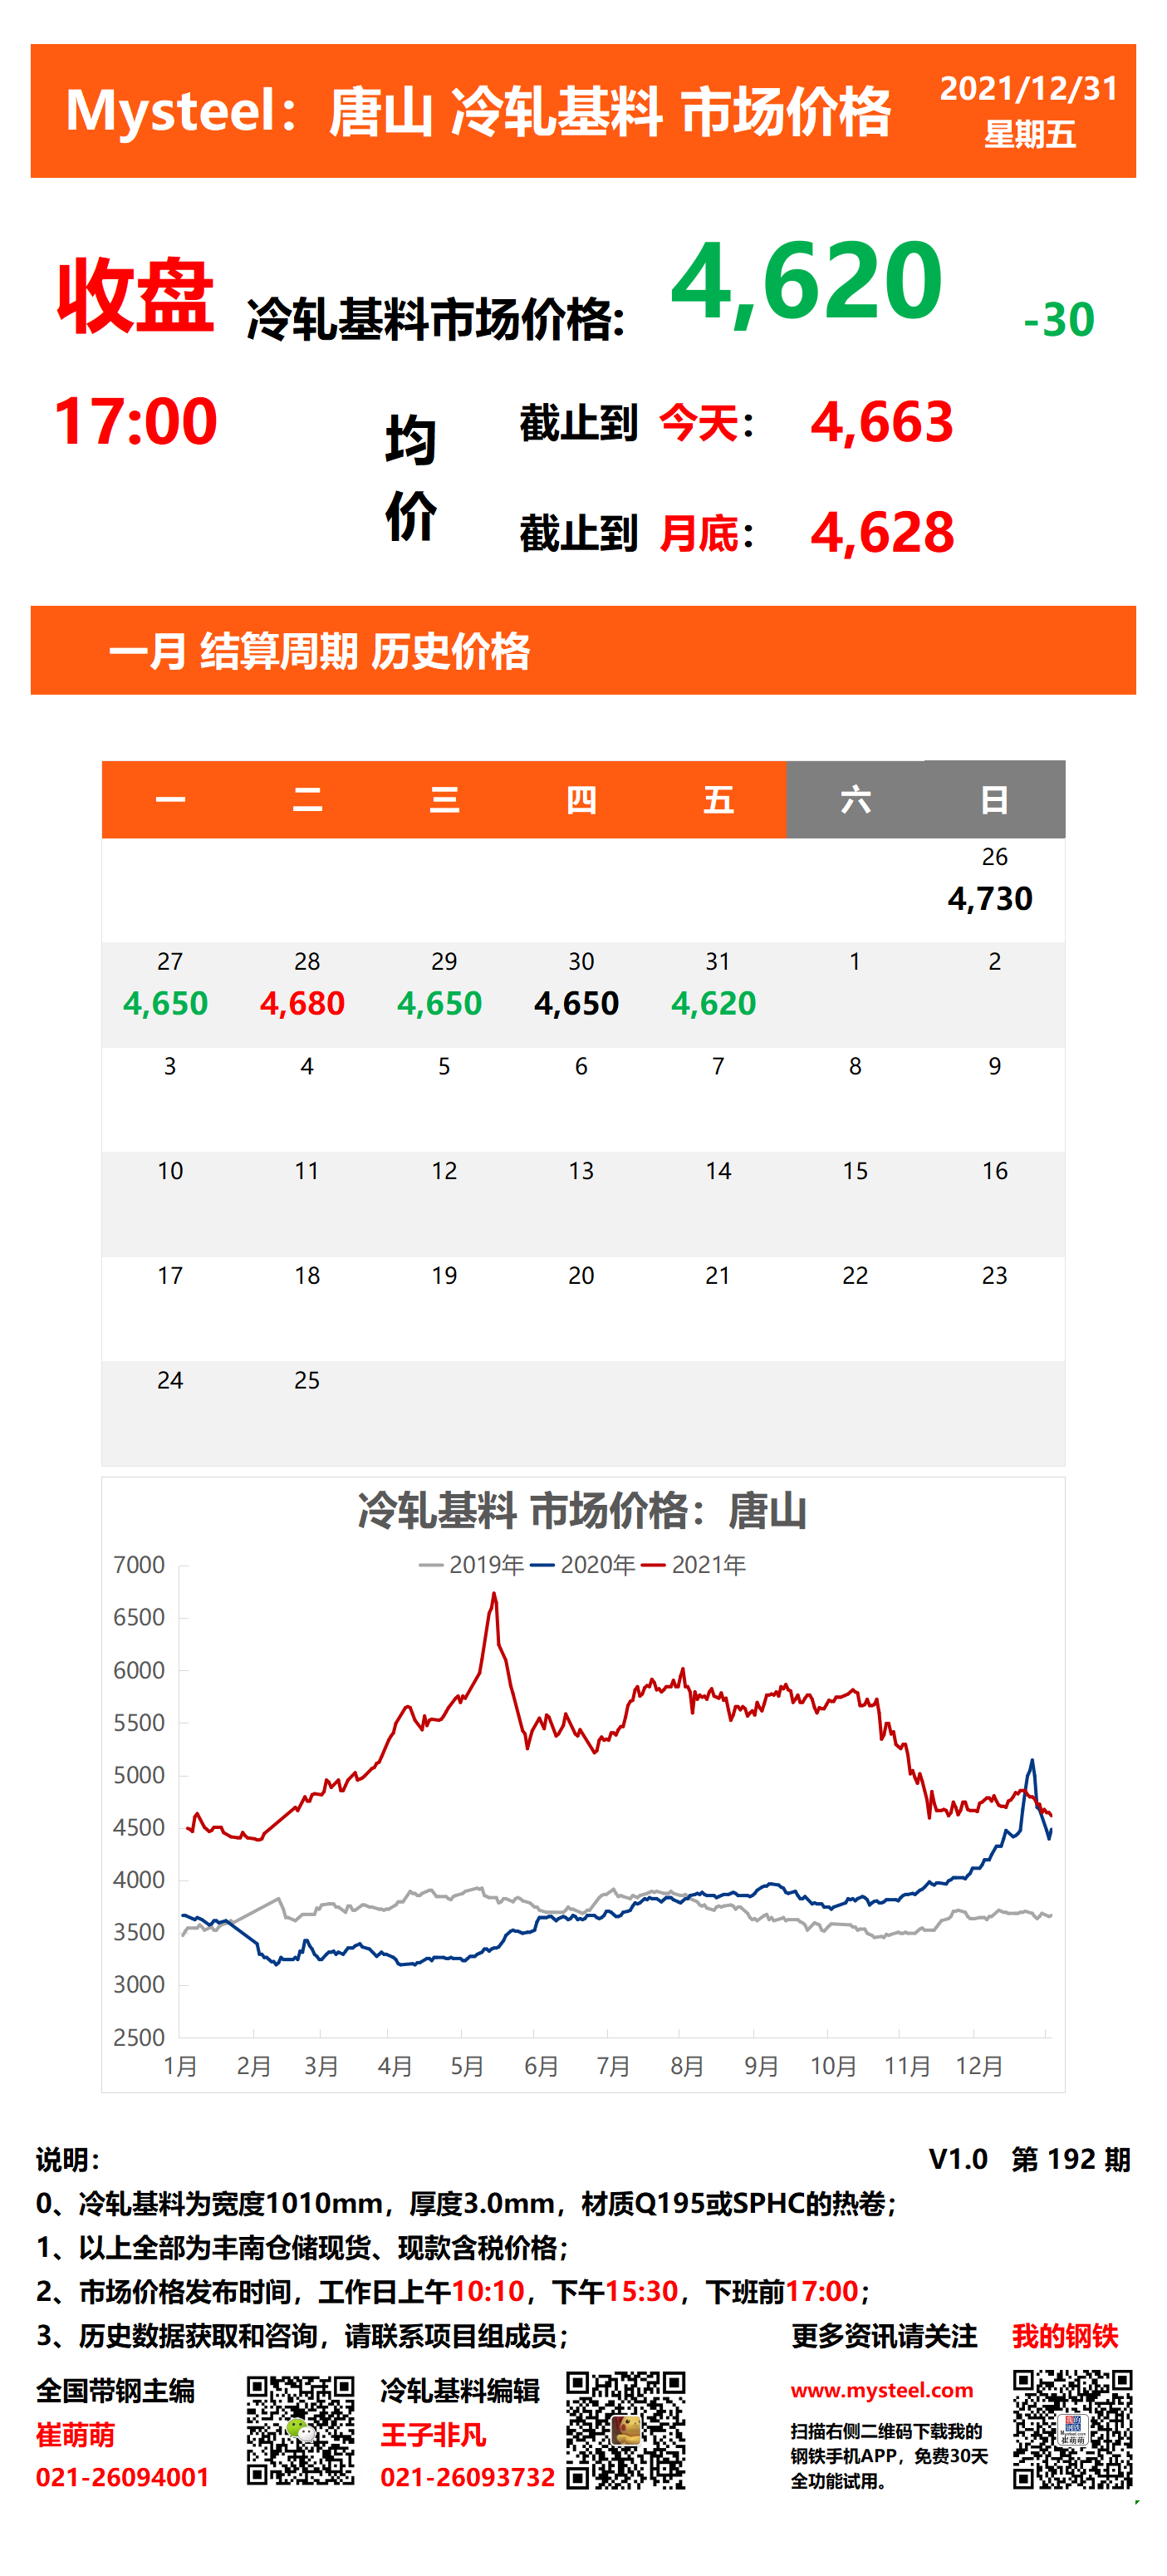Click the 15:30 publish time in notes
Viewport: 1167px width, 2576px height.
642,2292
